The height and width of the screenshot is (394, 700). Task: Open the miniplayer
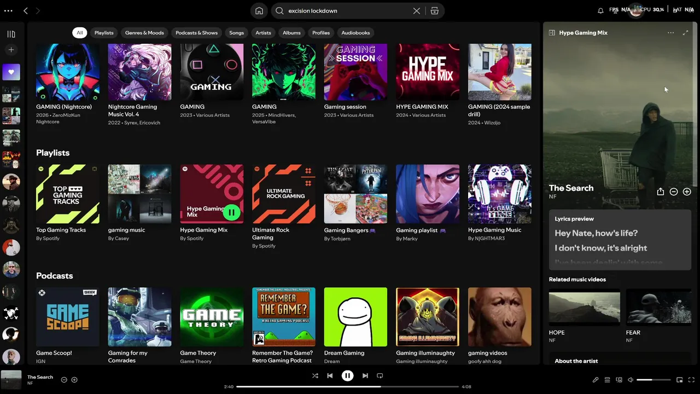click(680, 380)
